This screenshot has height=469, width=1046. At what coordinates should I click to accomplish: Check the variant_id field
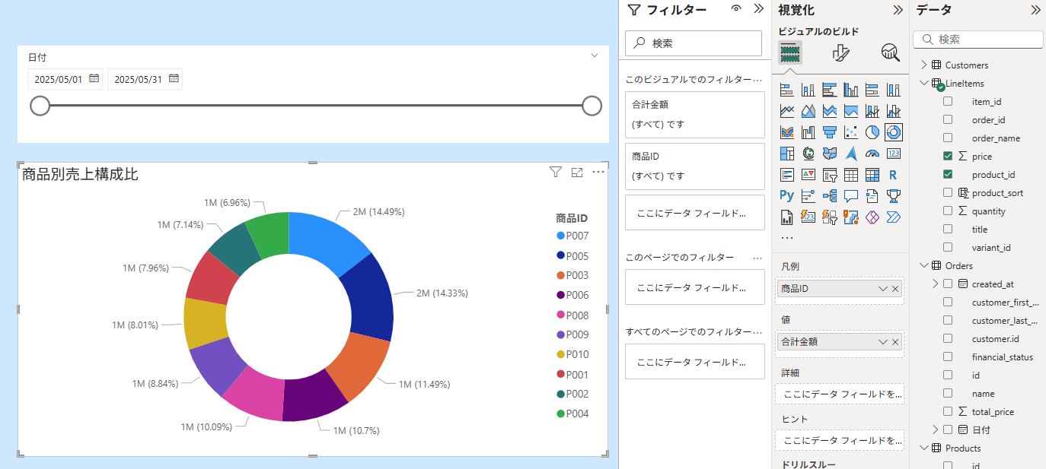[x=948, y=247]
